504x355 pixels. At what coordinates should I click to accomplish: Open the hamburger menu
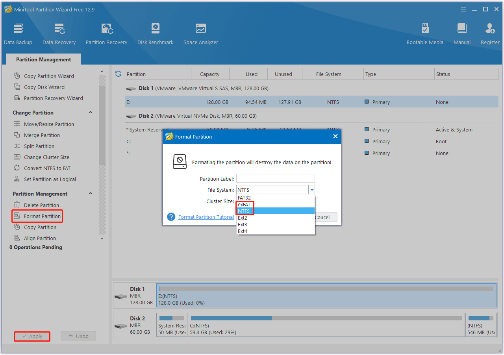(463, 9)
